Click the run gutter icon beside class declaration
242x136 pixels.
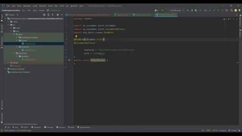(x=69, y=60)
